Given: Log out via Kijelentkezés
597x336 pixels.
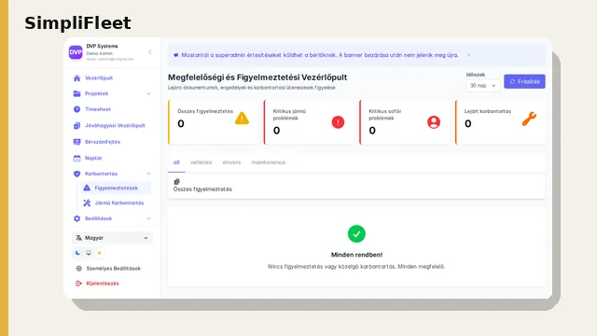Looking at the screenshot, I should pyautogui.click(x=103, y=284).
